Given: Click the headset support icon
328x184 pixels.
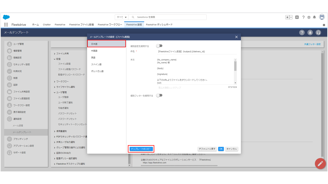Looking at the screenshot, I should 319,32.
